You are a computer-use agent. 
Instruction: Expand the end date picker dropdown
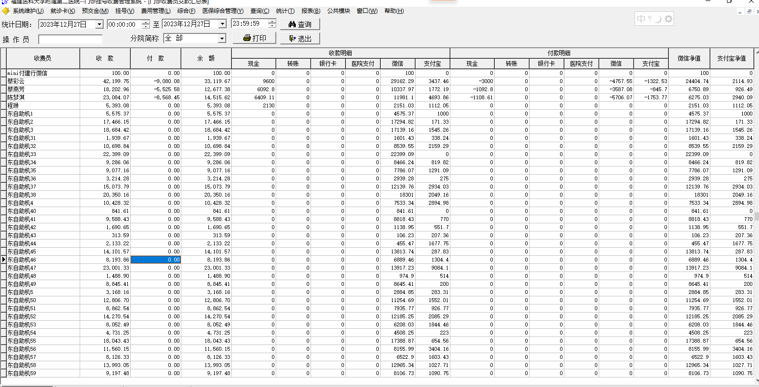click(x=222, y=24)
